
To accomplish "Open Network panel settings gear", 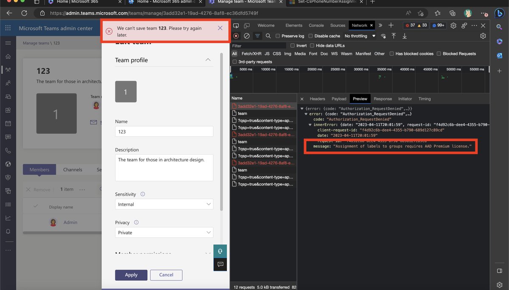I will pyautogui.click(x=483, y=36).
